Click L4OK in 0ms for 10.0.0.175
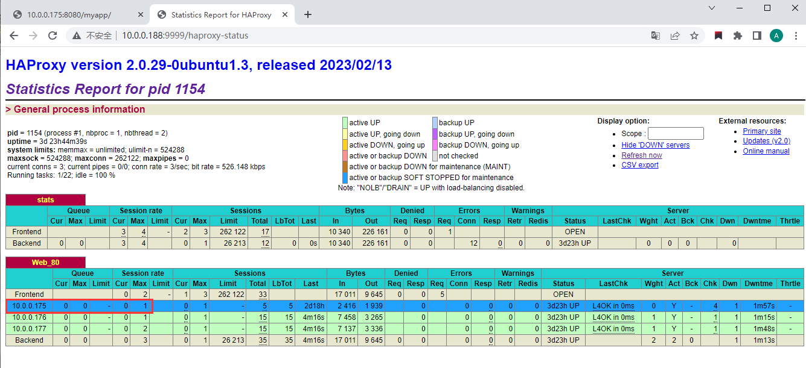Image resolution: width=806 pixels, height=368 pixels. 613,306
